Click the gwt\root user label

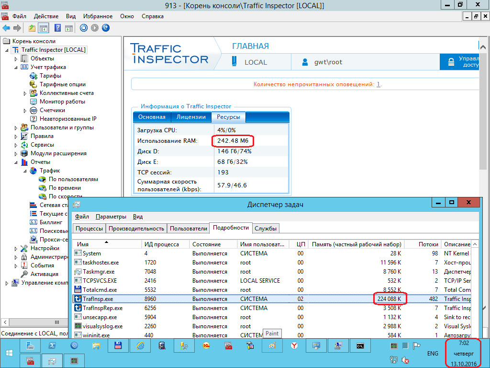(x=328, y=62)
